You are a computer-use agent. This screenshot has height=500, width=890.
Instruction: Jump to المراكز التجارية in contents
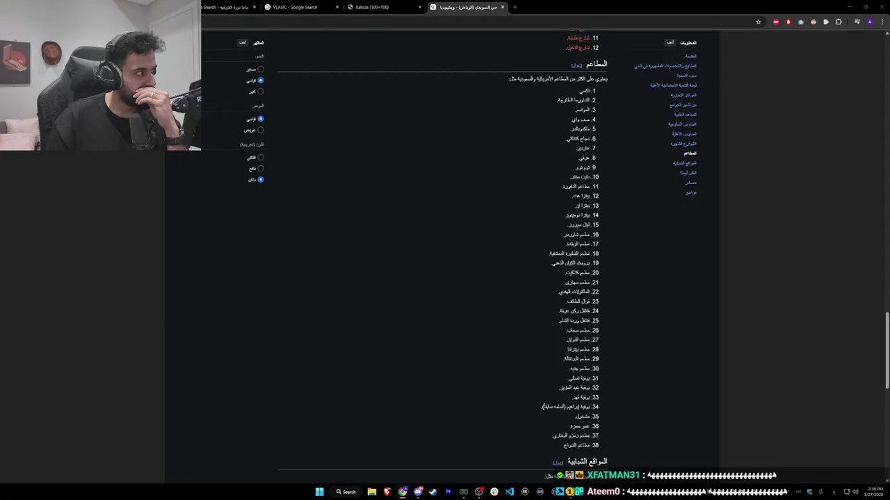tap(683, 95)
